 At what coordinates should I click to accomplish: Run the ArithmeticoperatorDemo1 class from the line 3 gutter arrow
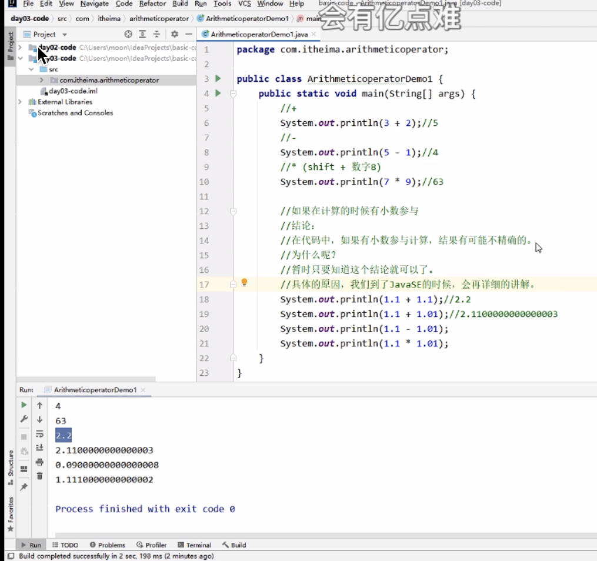218,78
